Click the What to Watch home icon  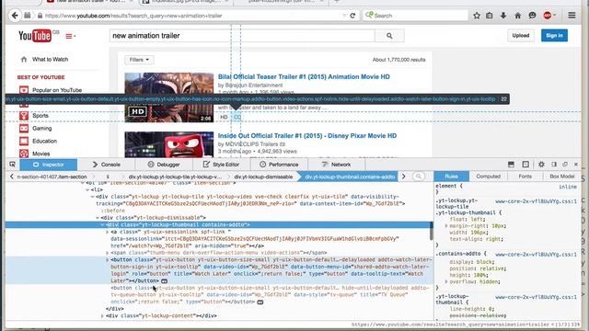pos(24,59)
